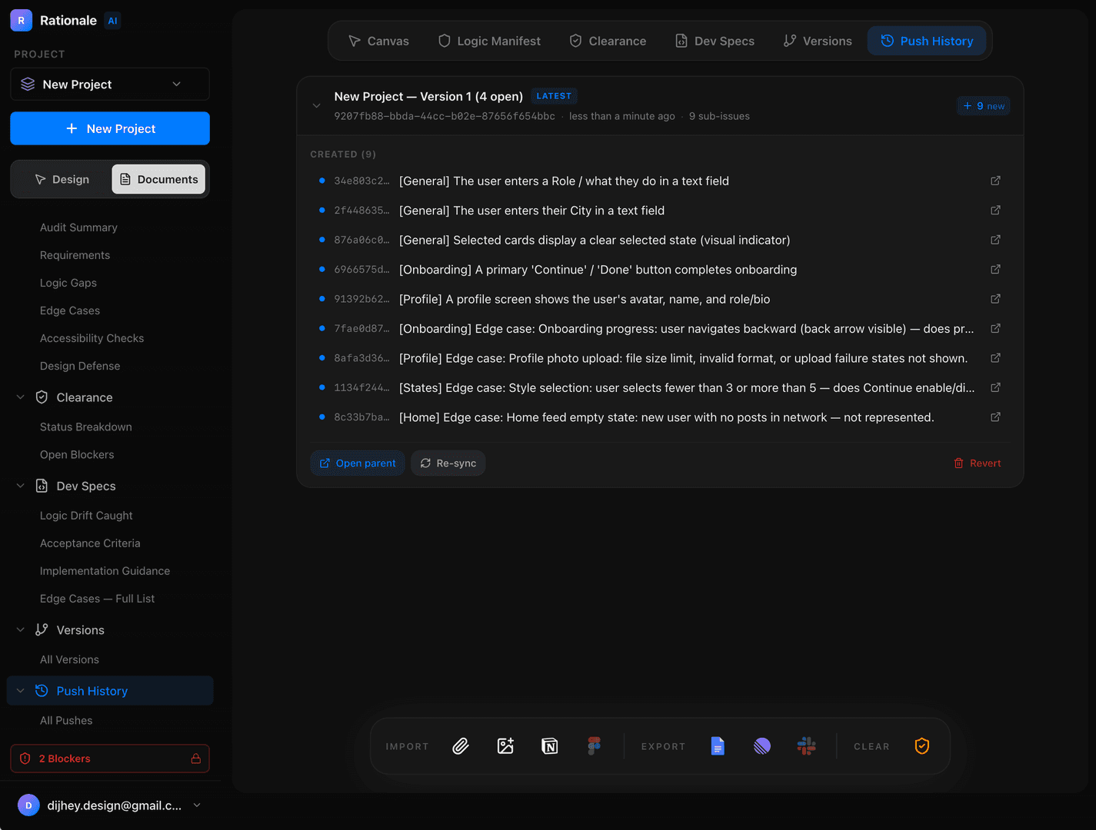Open Edge Cases — Full List item
The width and height of the screenshot is (1096, 830).
98,599
